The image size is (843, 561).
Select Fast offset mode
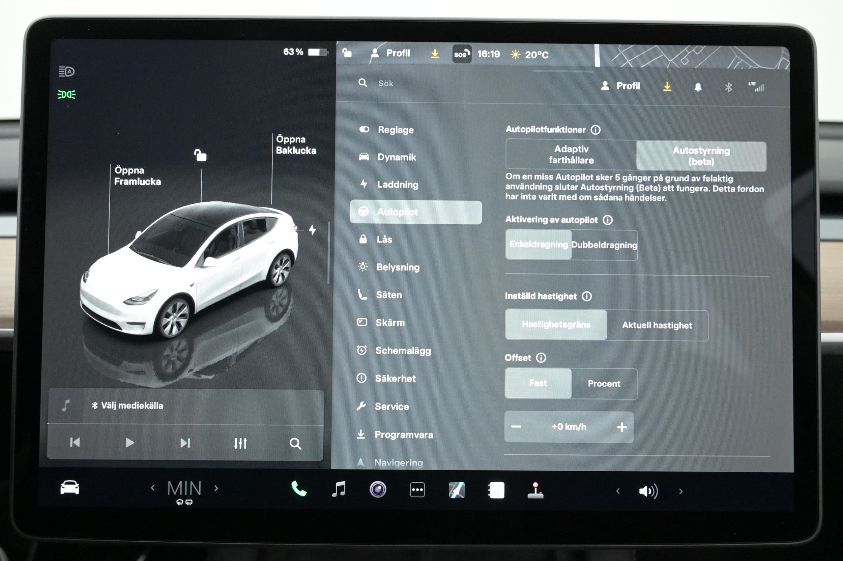click(538, 383)
